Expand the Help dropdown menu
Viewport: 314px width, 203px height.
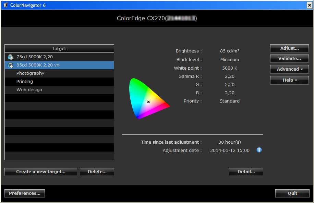click(289, 80)
